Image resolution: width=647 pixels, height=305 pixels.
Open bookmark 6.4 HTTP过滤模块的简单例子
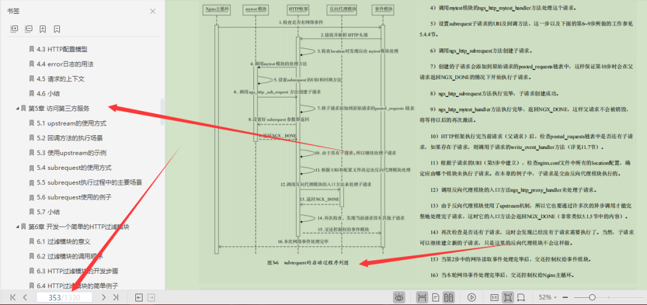77,285
